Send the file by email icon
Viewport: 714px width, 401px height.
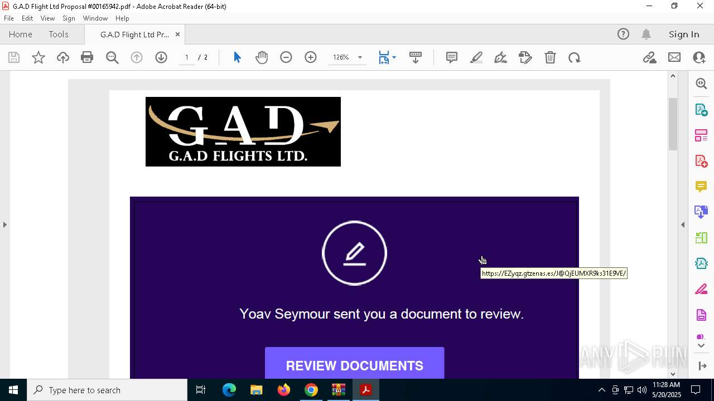pyautogui.click(x=674, y=57)
